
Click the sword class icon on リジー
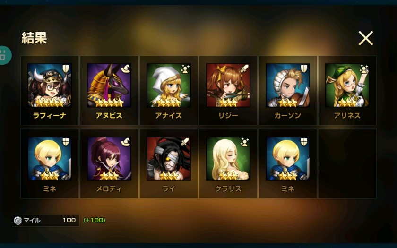click(245, 68)
